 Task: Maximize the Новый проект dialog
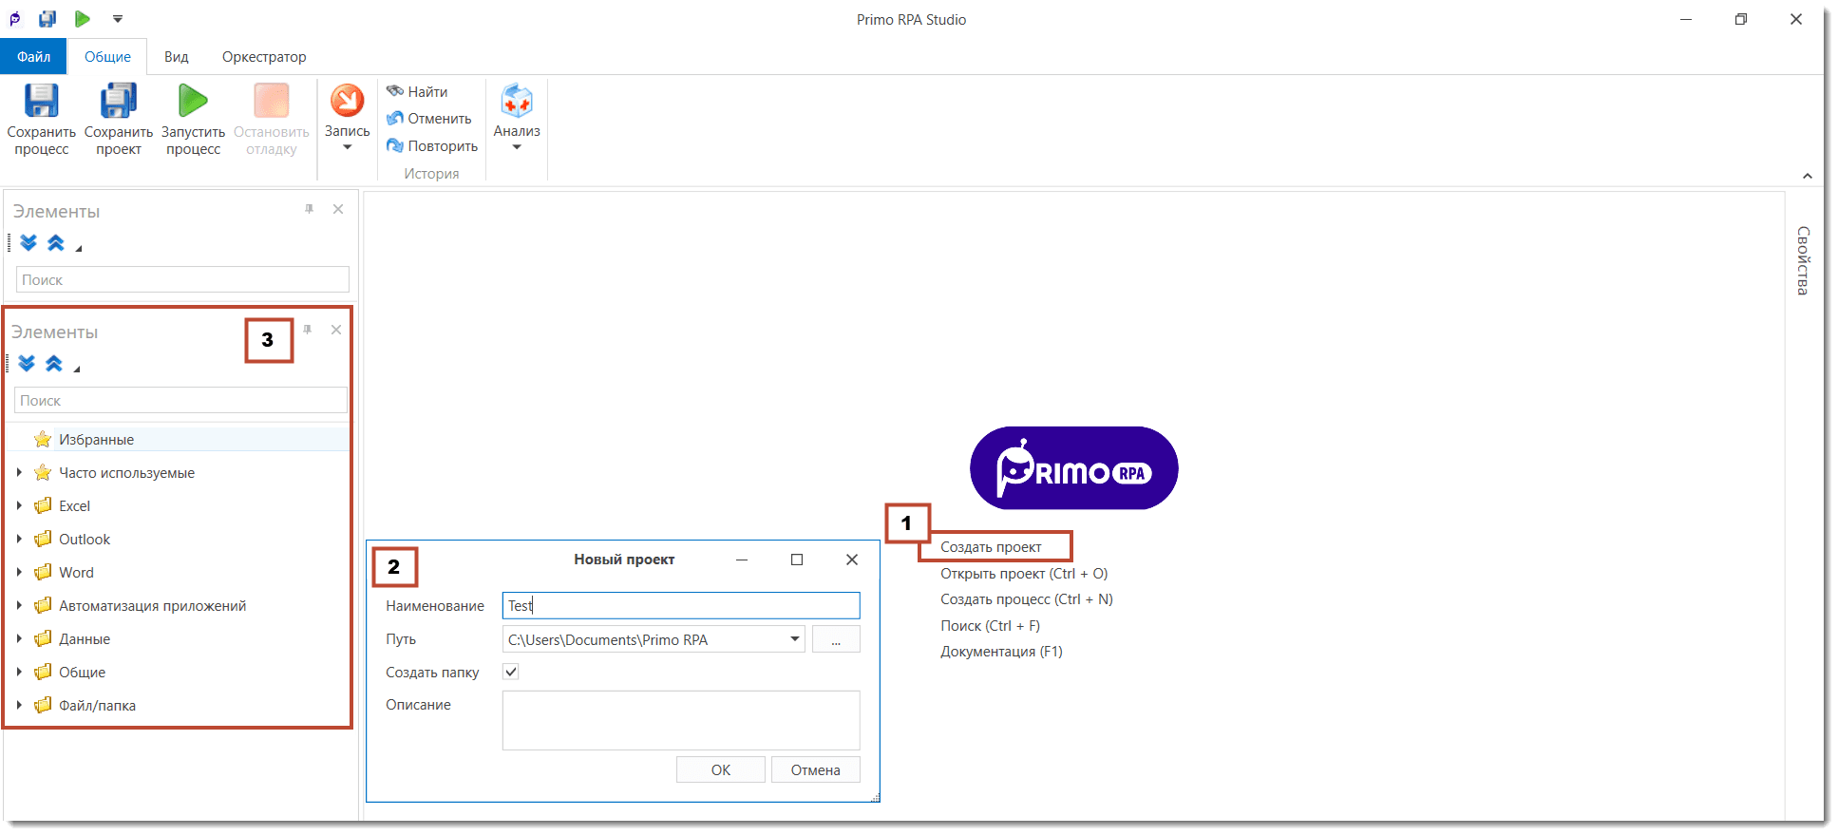[797, 560]
